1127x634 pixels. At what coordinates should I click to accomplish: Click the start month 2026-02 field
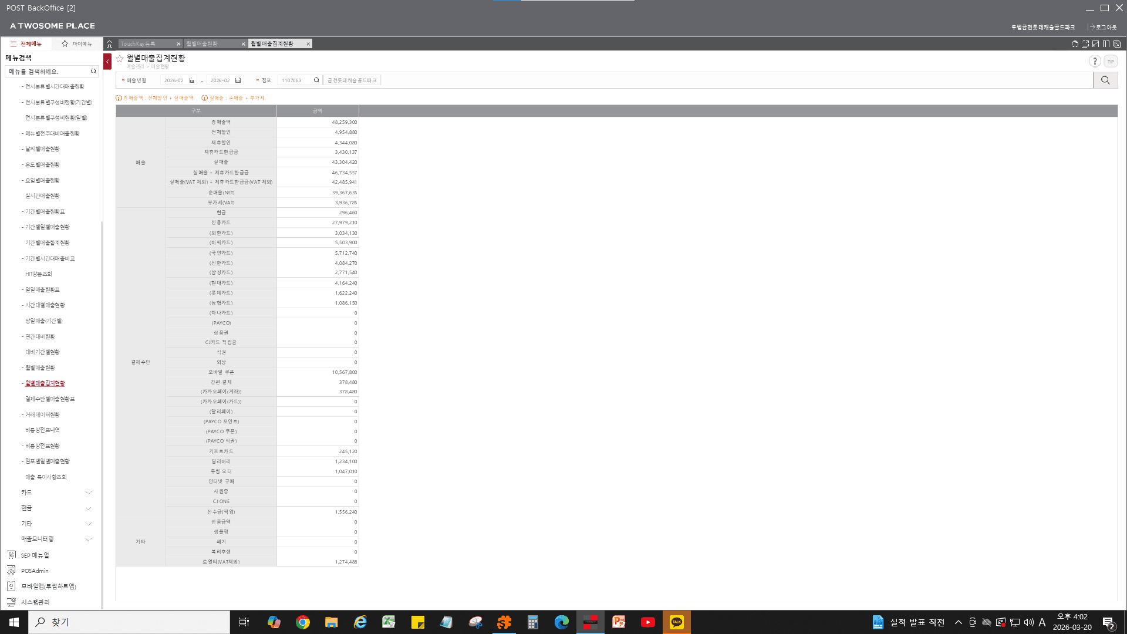pos(174,80)
